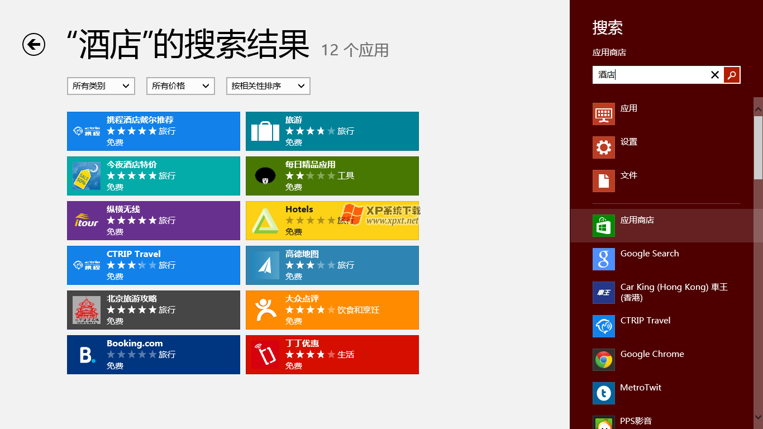
Task: Open the 纵横无线 itour app icon
Action: click(x=87, y=221)
